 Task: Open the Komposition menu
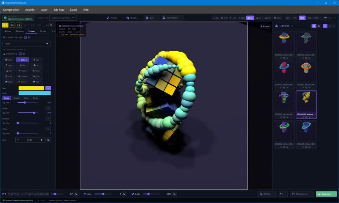click(x=11, y=10)
